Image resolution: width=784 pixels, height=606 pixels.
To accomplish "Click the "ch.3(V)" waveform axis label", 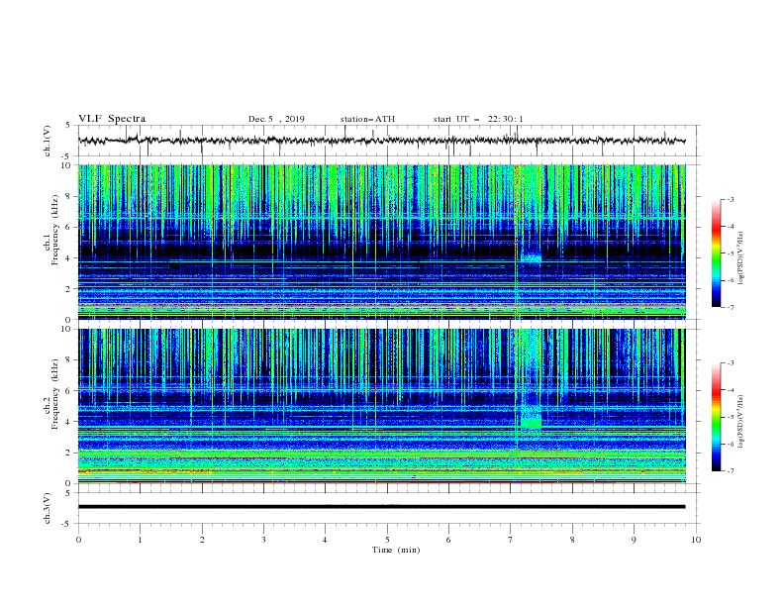I will tap(48, 508).
